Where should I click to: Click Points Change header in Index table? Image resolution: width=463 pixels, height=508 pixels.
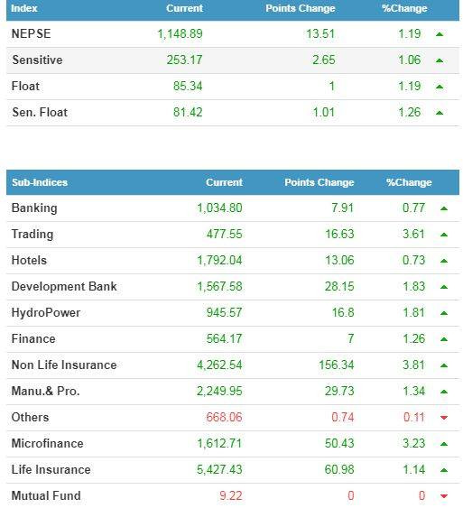(x=301, y=8)
